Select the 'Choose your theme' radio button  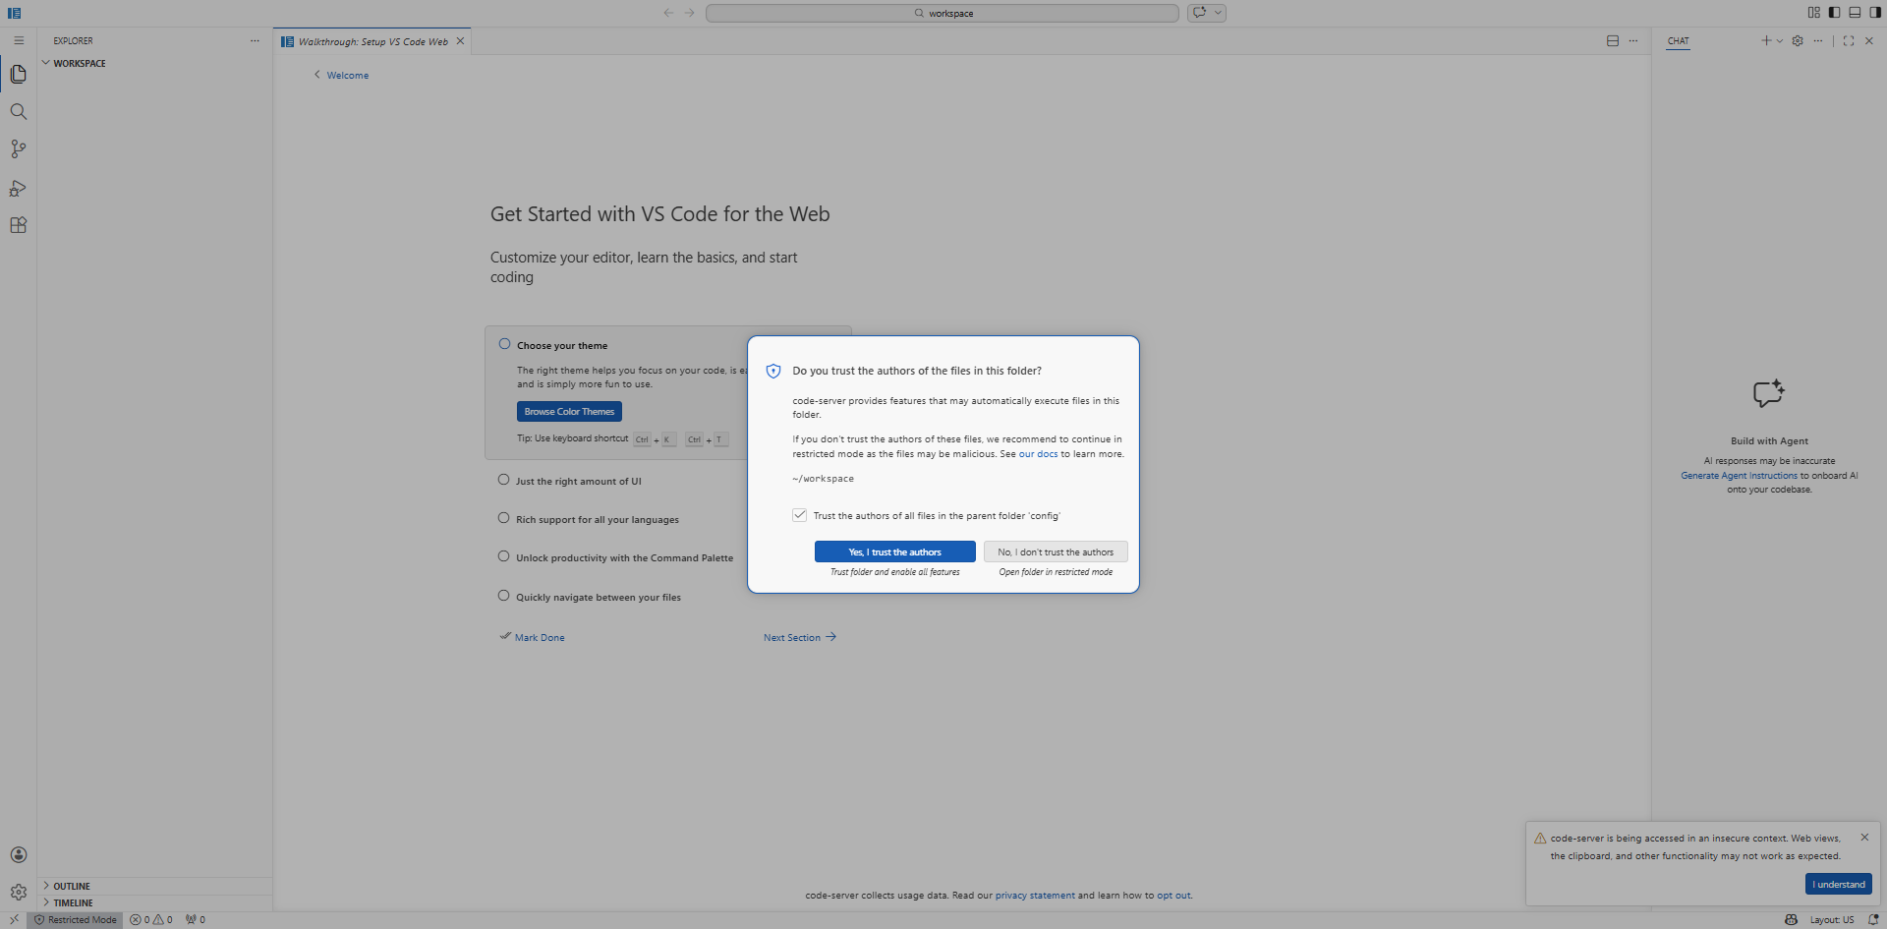(503, 342)
